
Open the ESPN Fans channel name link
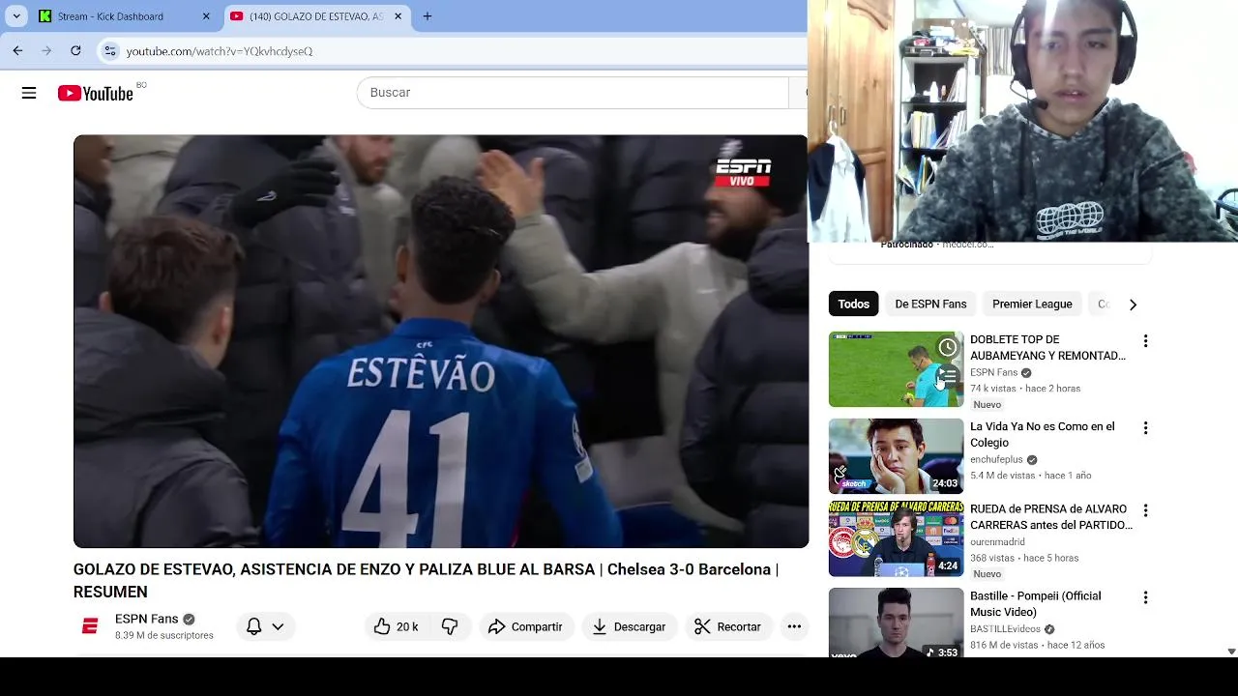pyautogui.click(x=147, y=619)
